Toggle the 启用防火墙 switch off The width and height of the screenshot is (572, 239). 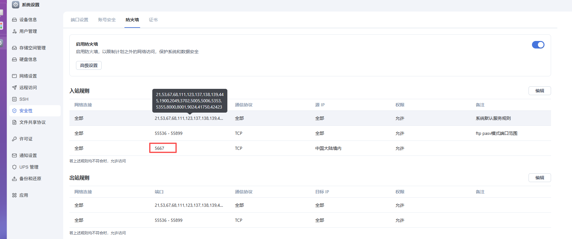pos(538,45)
